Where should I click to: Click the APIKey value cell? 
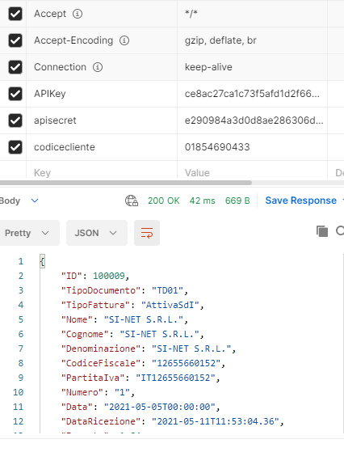(x=252, y=94)
